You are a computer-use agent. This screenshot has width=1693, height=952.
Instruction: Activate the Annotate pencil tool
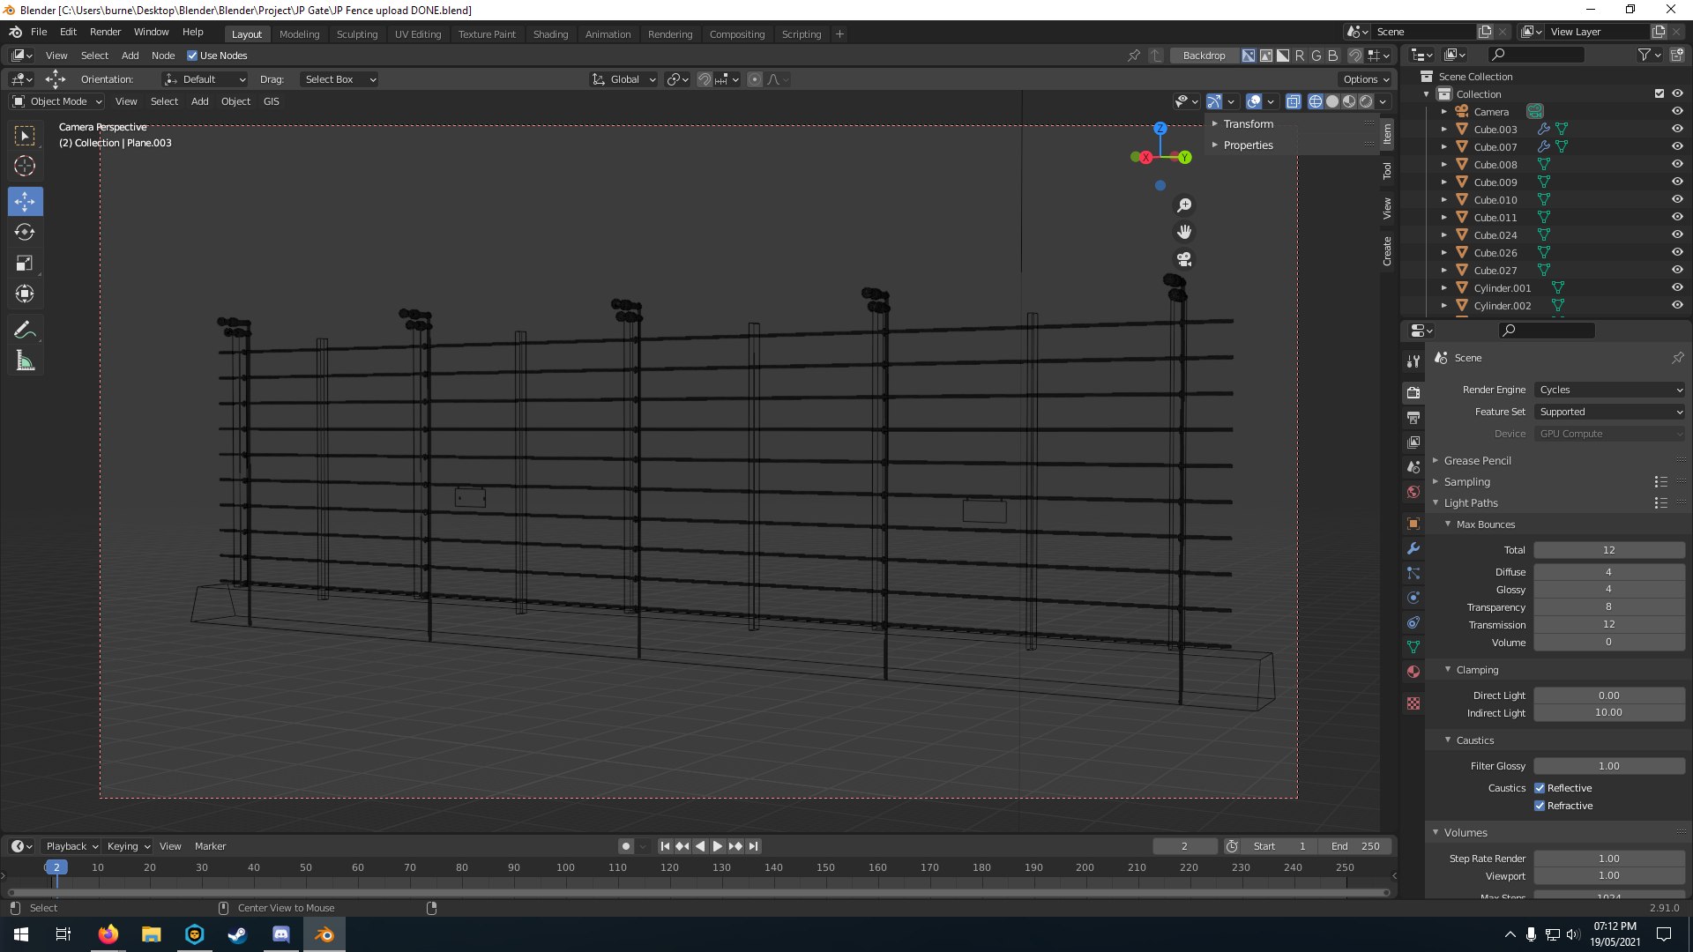tap(25, 330)
